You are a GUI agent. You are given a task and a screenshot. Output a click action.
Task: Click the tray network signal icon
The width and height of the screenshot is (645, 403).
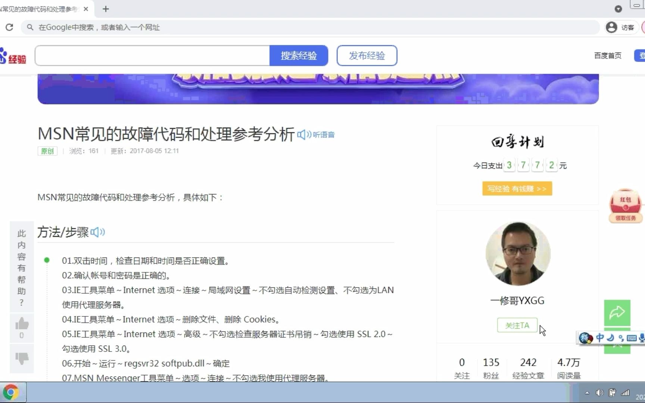click(625, 393)
